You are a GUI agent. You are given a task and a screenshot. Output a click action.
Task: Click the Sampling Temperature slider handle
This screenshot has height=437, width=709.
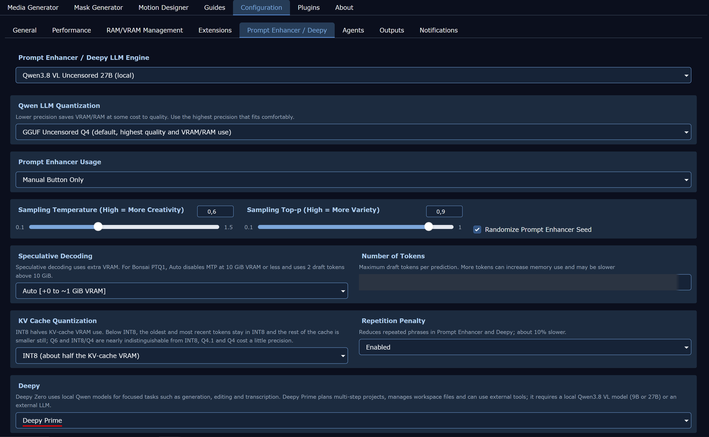(x=98, y=227)
